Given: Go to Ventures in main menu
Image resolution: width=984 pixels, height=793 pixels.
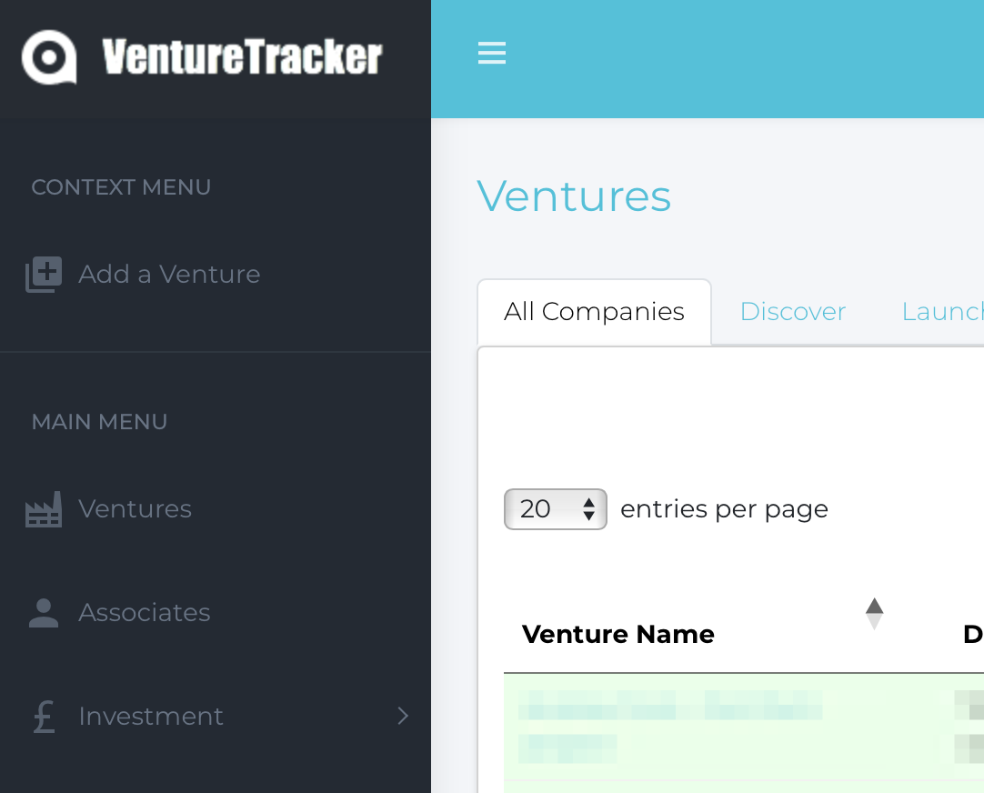Looking at the screenshot, I should pyautogui.click(x=135, y=509).
